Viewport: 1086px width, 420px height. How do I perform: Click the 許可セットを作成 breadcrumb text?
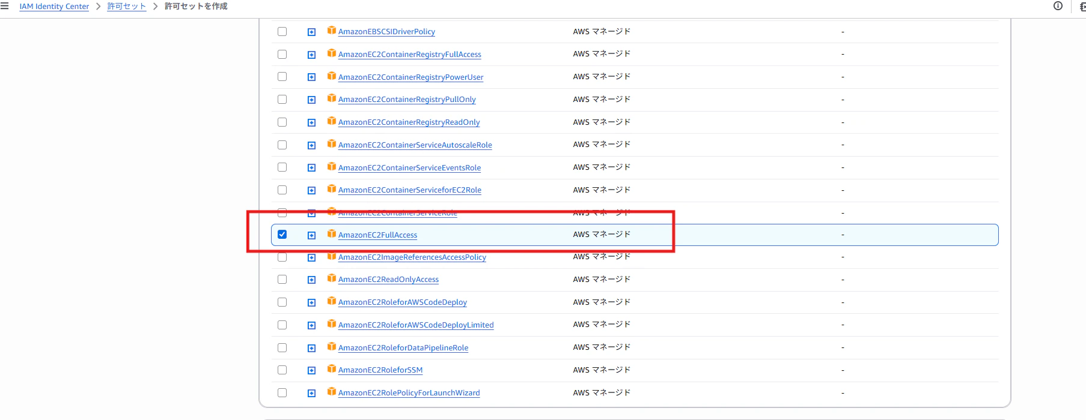196,7
